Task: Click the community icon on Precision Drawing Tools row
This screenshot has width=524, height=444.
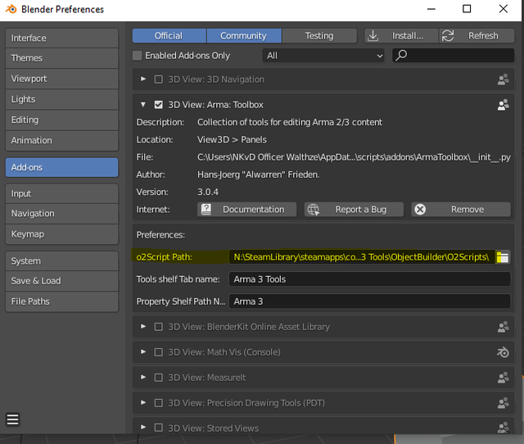Action: [504, 403]
